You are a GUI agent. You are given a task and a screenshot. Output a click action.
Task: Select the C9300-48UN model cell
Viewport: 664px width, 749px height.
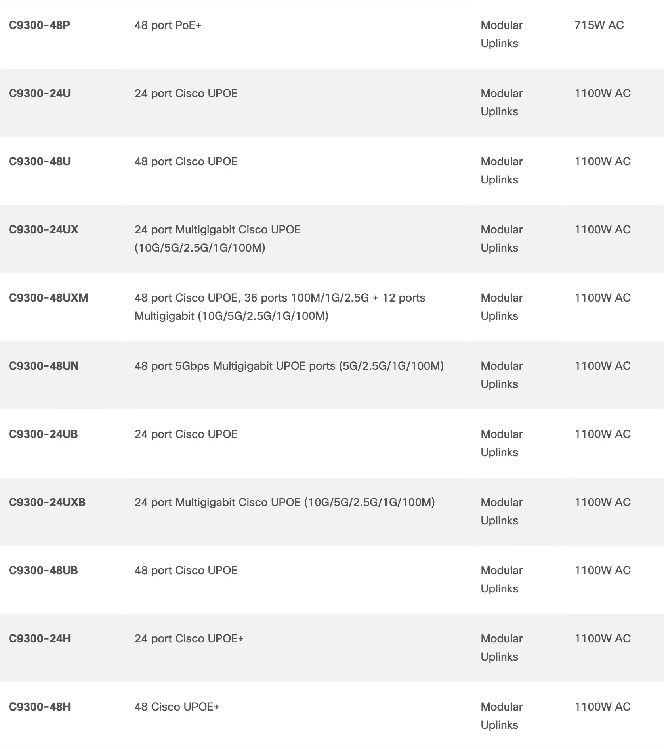pos(44,366)
